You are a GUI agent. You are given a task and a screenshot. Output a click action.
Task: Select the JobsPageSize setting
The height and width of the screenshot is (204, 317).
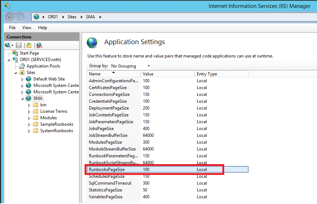[x=168, y=129]
